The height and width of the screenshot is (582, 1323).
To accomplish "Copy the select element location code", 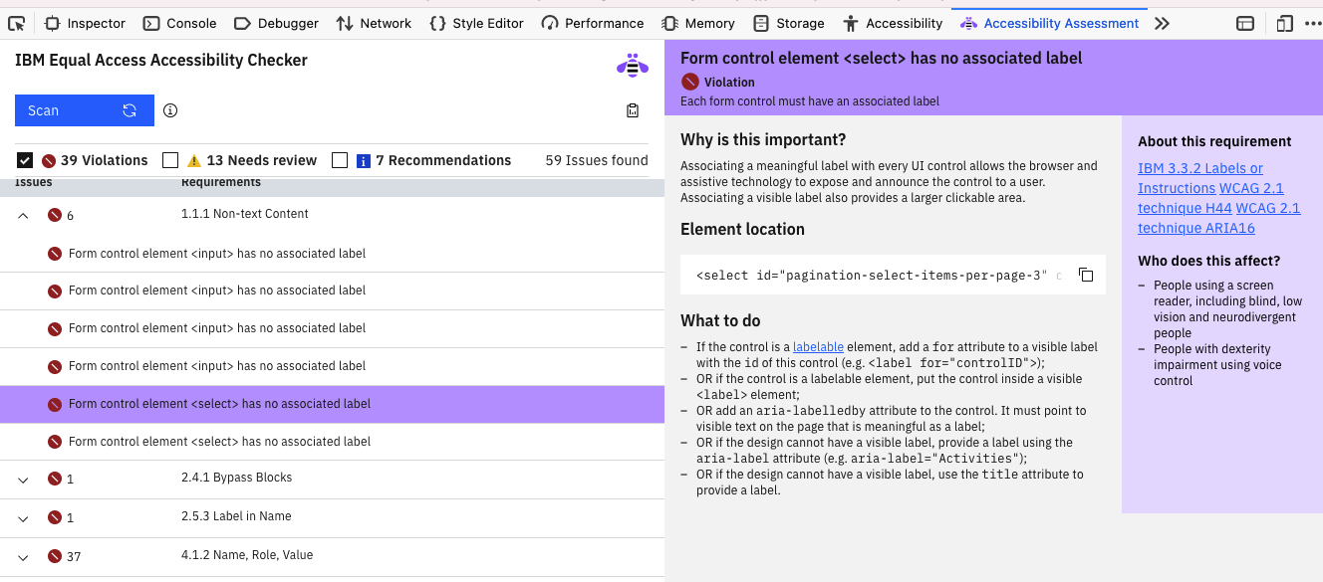I will click(x=1086, y=275).
